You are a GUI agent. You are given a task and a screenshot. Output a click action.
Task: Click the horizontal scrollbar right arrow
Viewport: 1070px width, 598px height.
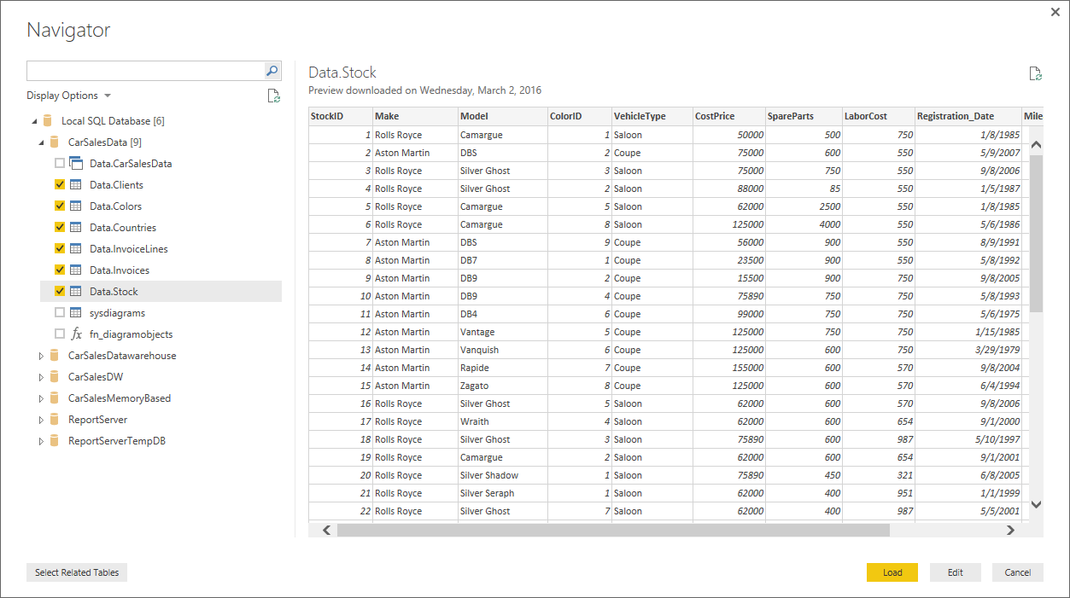tap(1010, 530)
